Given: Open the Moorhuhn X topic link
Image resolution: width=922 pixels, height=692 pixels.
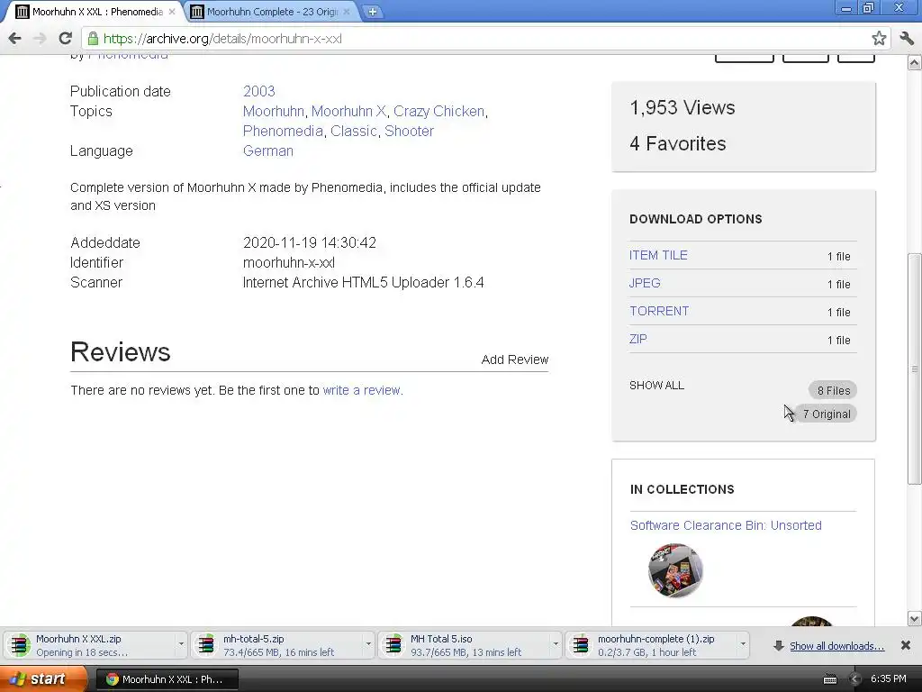Looking at the screenshot, I should click(348, 111).
